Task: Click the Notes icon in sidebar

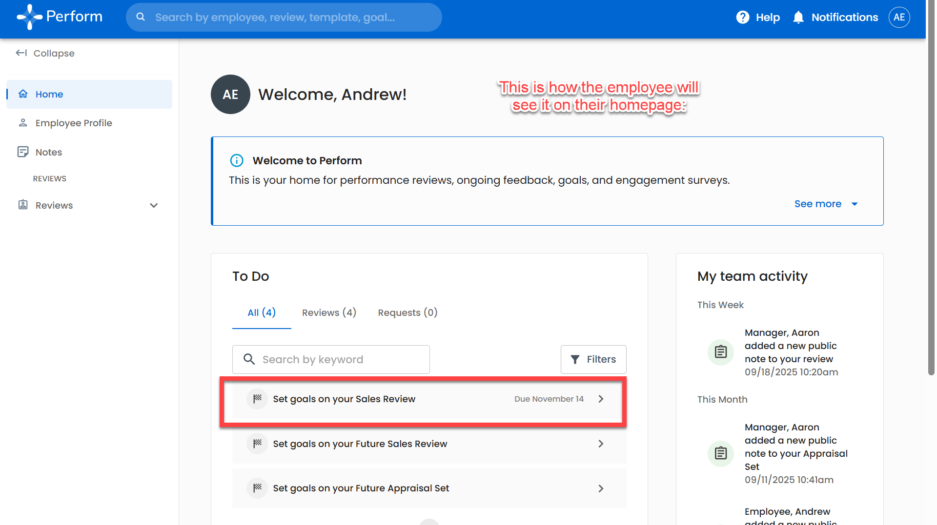Action: click(23, 152)
